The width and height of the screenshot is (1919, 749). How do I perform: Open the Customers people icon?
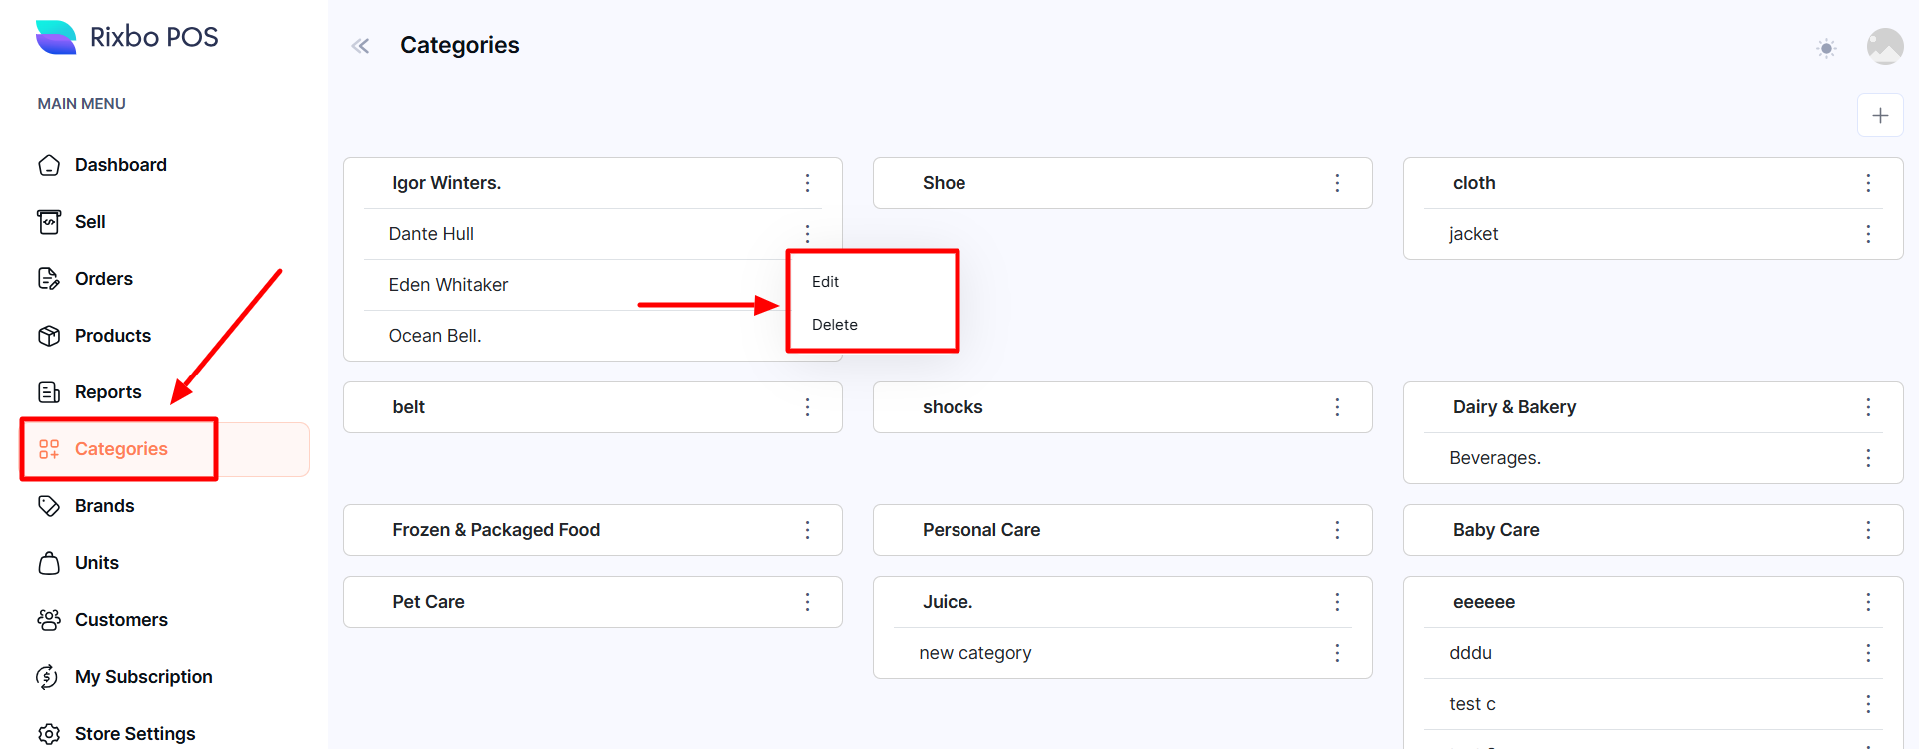point(49,620)
